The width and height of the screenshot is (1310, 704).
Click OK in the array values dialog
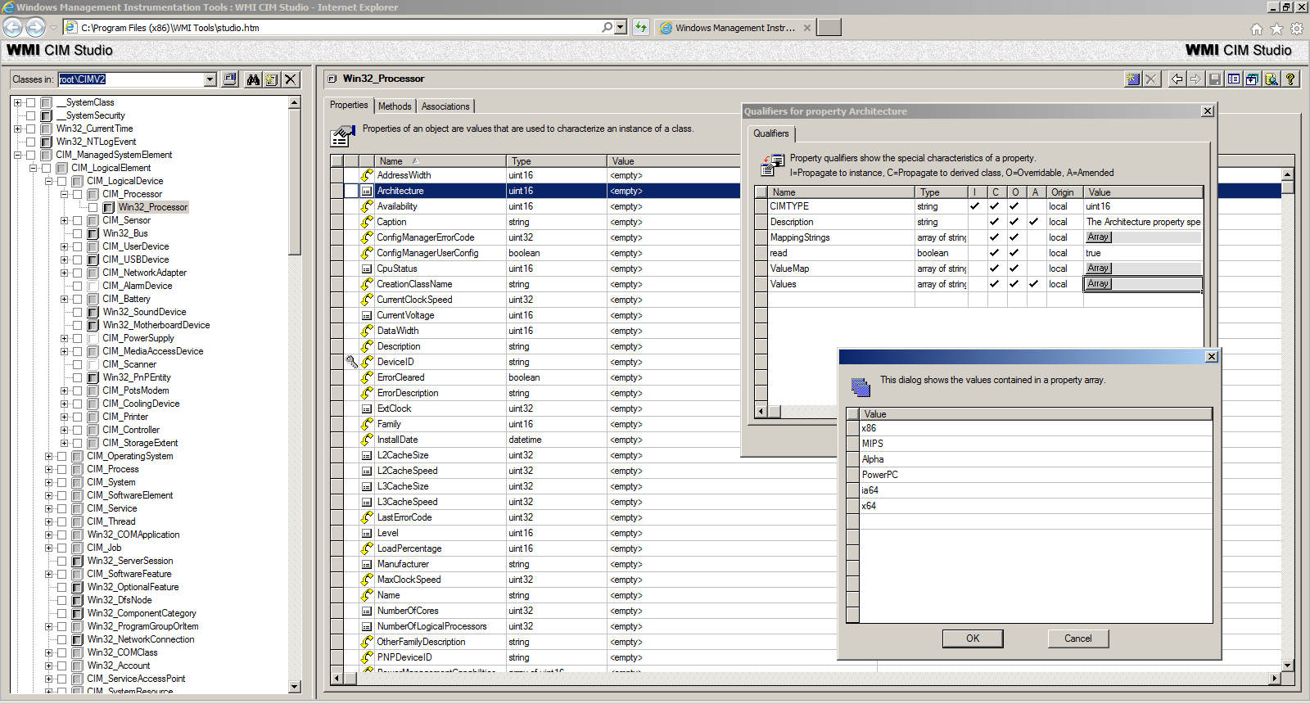[973, 639]
